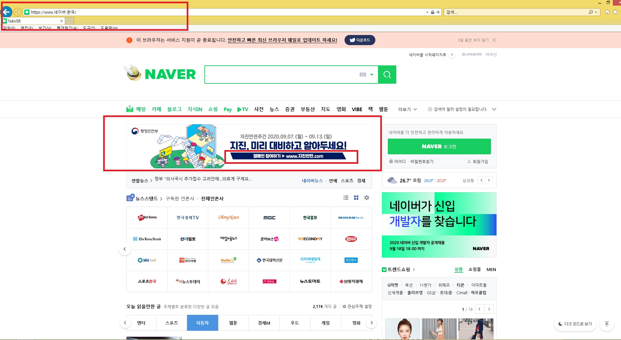This screenshot has height=340, width=621.
Task: Open the on-screen keyboard icon in search box
Action: [x=363, y=75]
